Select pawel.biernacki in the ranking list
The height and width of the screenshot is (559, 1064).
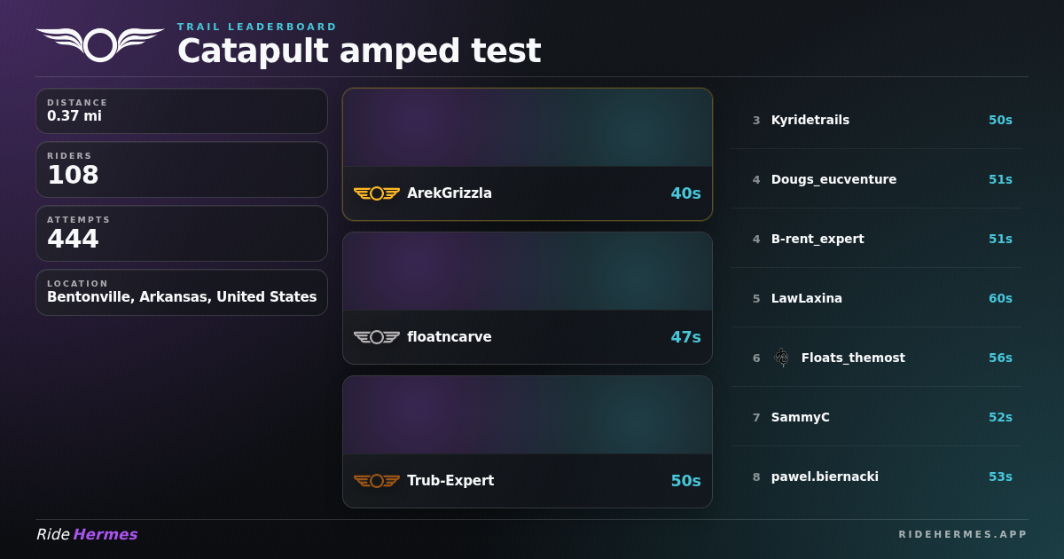click(876, 476)
